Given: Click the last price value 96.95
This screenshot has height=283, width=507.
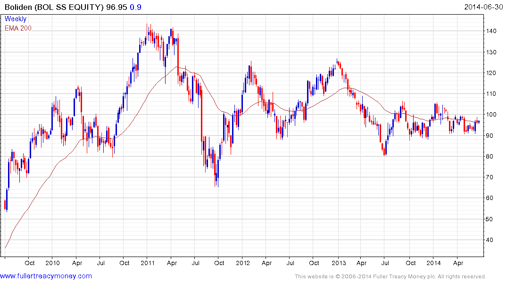Looking at the screenshot, I should tap(116, 7).
